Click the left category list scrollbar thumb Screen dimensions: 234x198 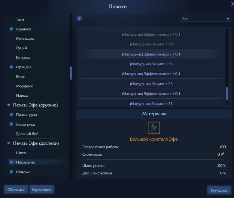pos(71,73)
